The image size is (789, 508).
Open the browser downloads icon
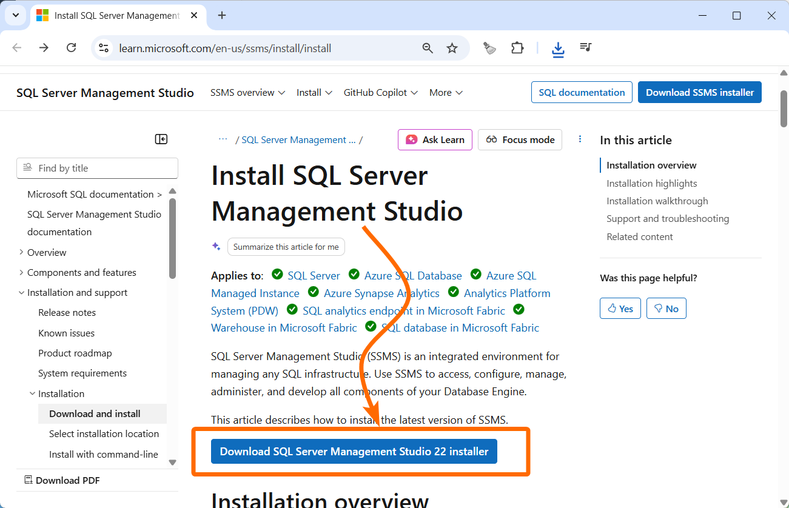(x=558, y=48)
